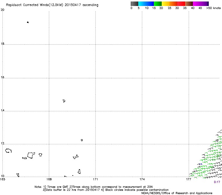
Task: Click the largest atoll outline below 12N
Action: (31, 155)
